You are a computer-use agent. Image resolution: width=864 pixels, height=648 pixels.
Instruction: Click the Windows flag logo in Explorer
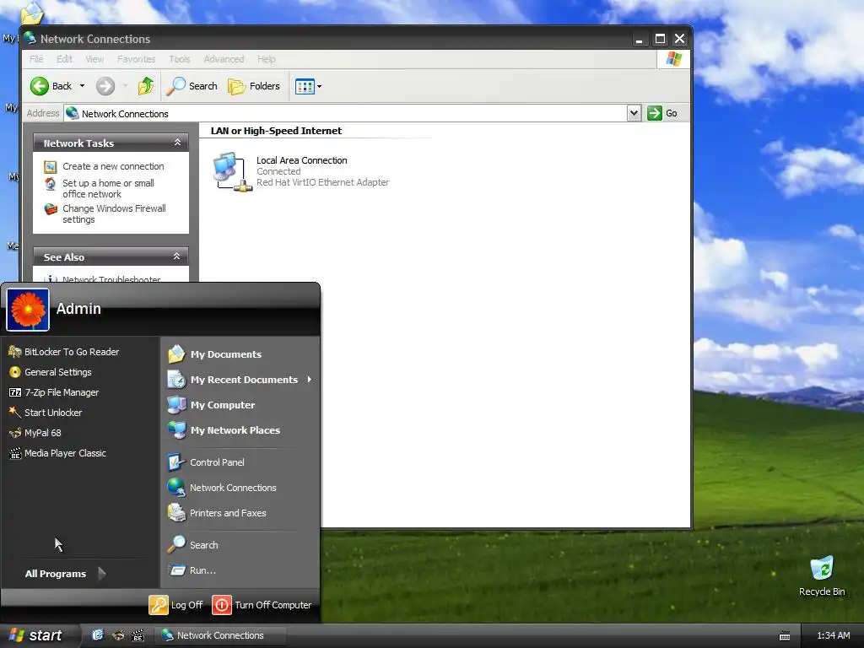tap(674, 59)
